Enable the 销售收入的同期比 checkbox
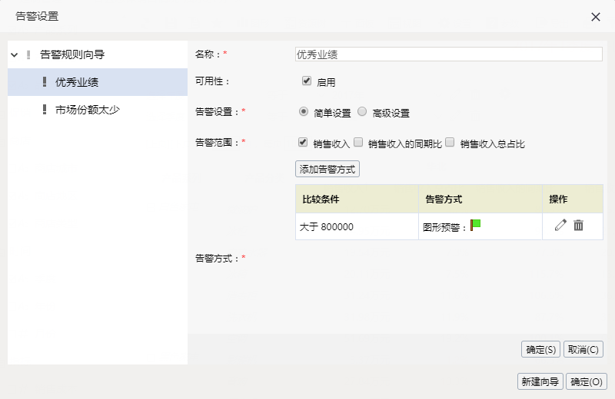The height and width of the screenshot is (399, 615). click(358, 142)
